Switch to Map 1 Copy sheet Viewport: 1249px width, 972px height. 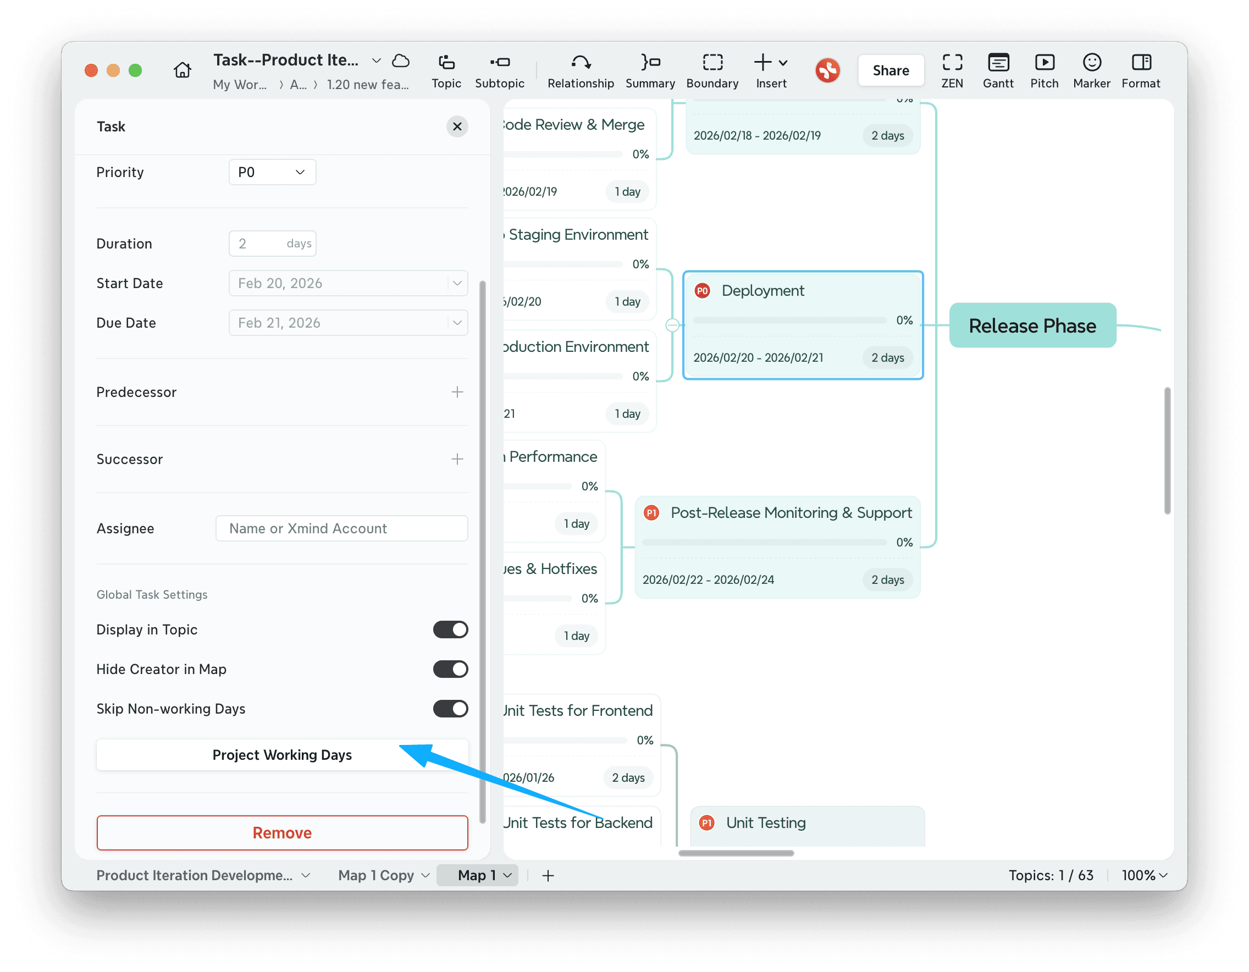pyautogui.click(x=375, y=875)
